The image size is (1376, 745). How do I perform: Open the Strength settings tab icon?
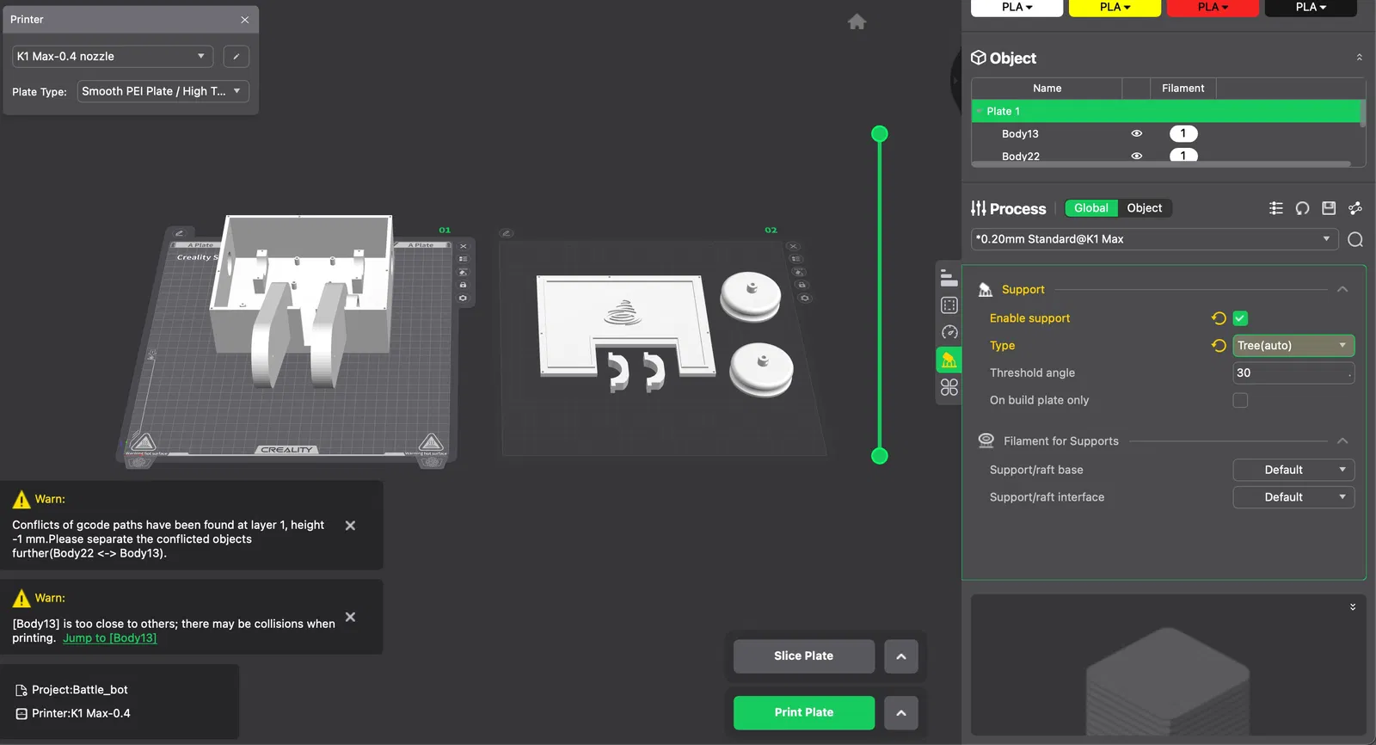point(949,305)
